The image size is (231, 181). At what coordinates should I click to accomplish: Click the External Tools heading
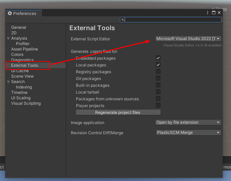(x=92, y=28)
